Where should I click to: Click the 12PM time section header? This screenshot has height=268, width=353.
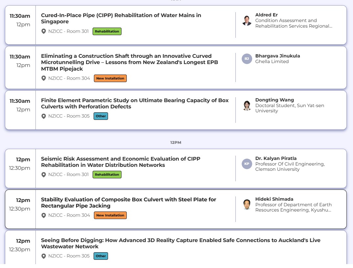click(176, 143)
